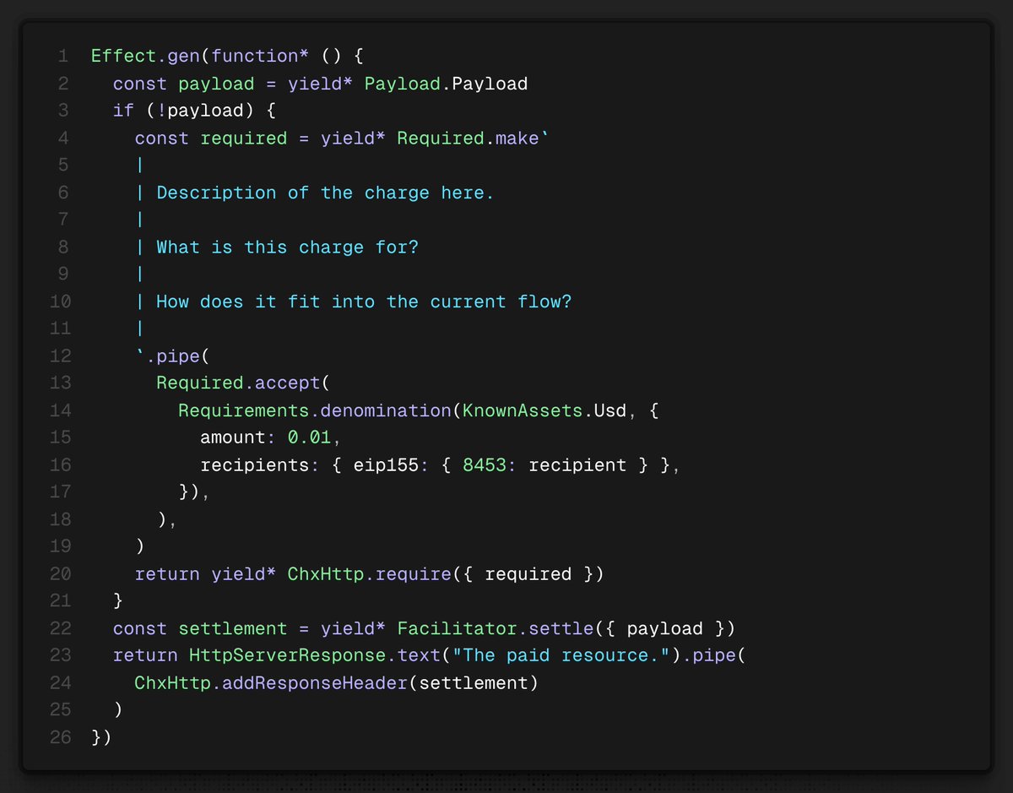Click the text 'Effect.gen(function* () {'
This screenshot has width=1013, height=793.
pyautogui.click(x=227, y=57)
